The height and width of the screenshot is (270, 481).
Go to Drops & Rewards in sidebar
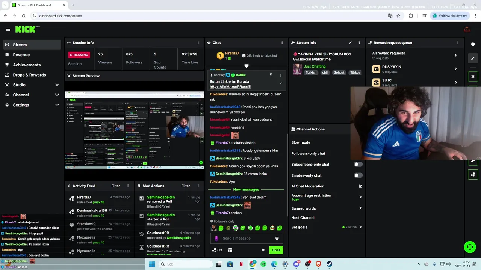(32, 75)
